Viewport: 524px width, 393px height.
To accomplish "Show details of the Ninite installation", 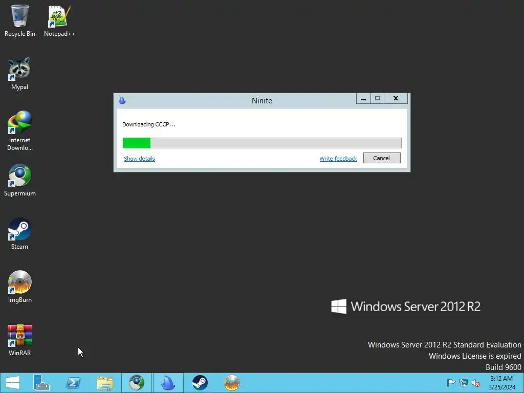I will pyautogui.click(x=139, y=159).
